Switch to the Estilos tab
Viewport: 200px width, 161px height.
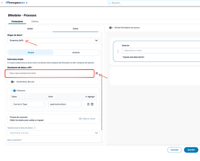35,22
